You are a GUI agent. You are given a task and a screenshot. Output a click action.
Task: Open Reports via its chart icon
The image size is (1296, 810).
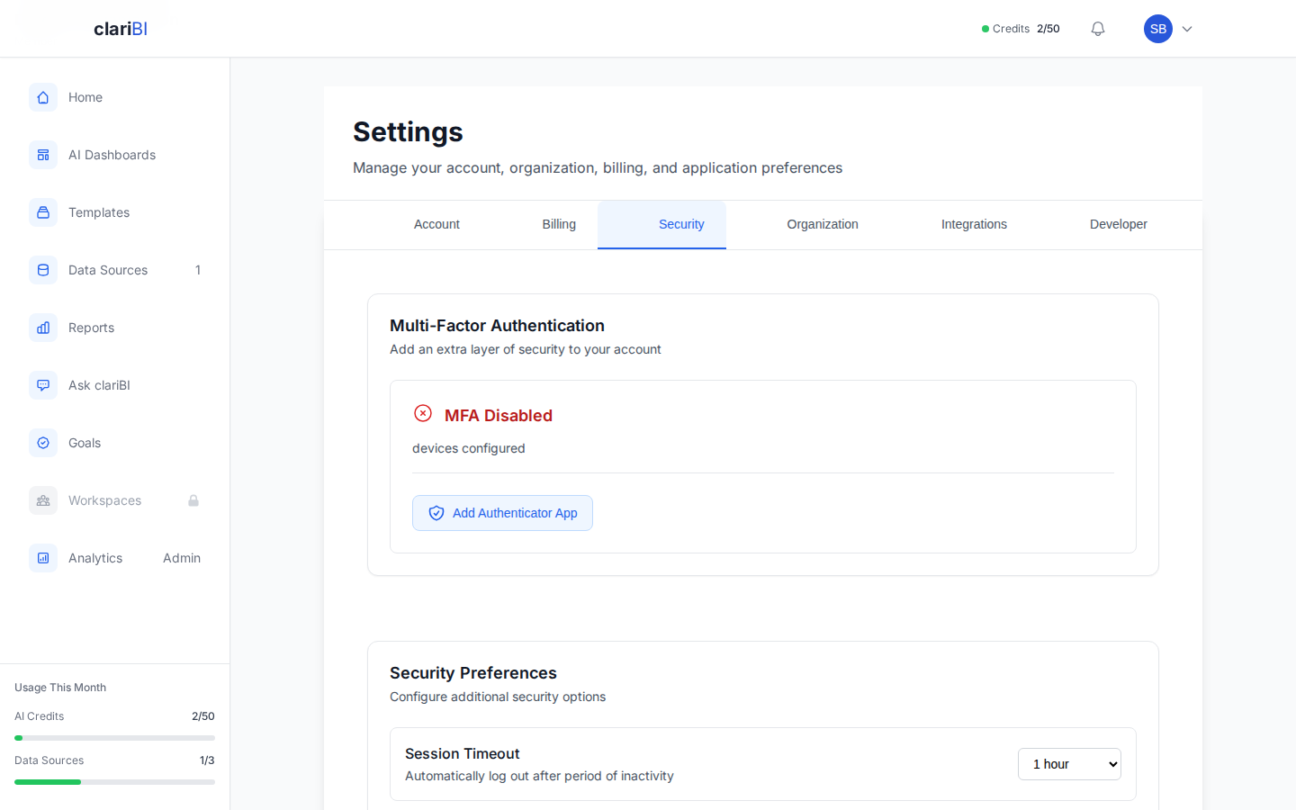click(42, 328)
